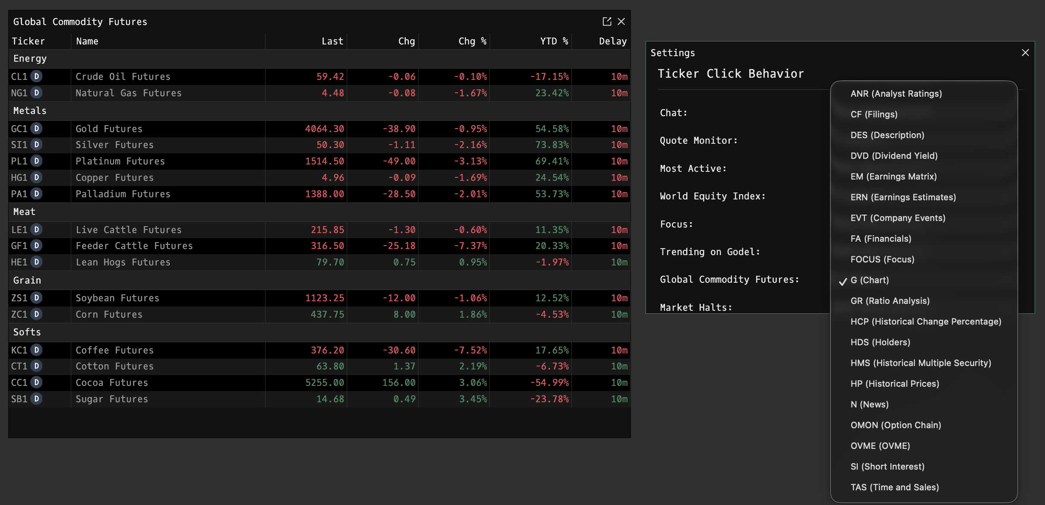Click Platinum Futures change -49.00

[x=399, y=161]
